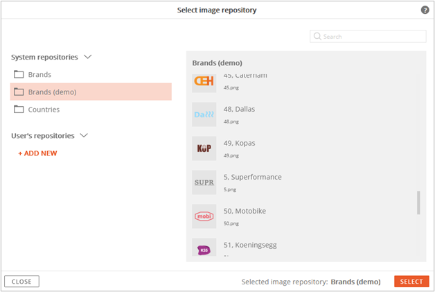The height and width of the screenshot is (292, 435).
Task: Select the Koeningsegg logo thumbnail
Action: tap(204, 248)
